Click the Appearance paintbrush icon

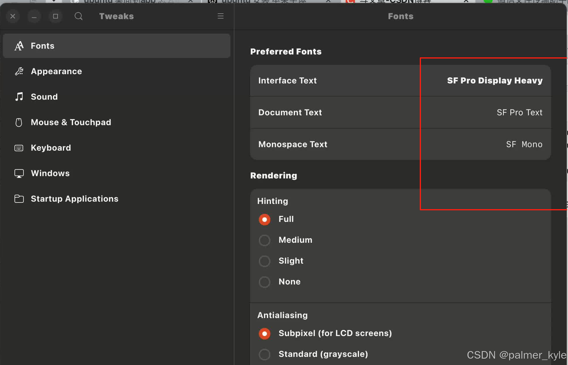tap(19, 71)
